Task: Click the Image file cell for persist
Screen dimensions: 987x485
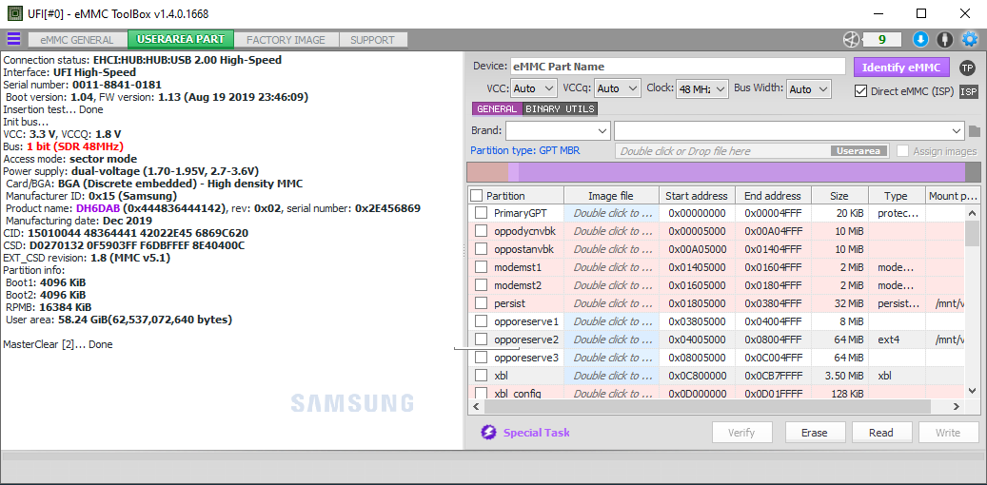Action: tap(611, 303)
